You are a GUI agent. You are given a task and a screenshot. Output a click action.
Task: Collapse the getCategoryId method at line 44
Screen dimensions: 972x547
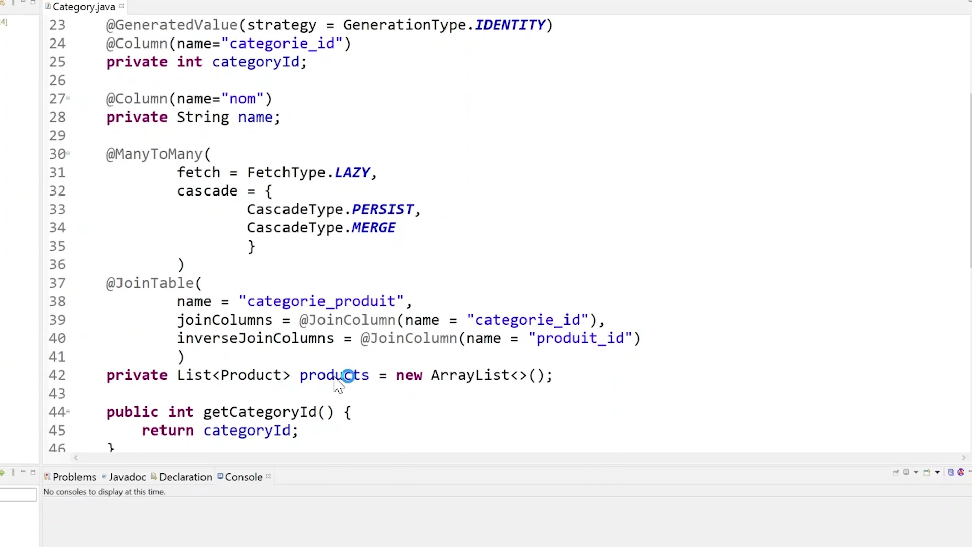(x=68, y=411)
